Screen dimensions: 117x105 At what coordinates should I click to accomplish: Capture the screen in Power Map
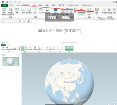[x=15, y=48]
